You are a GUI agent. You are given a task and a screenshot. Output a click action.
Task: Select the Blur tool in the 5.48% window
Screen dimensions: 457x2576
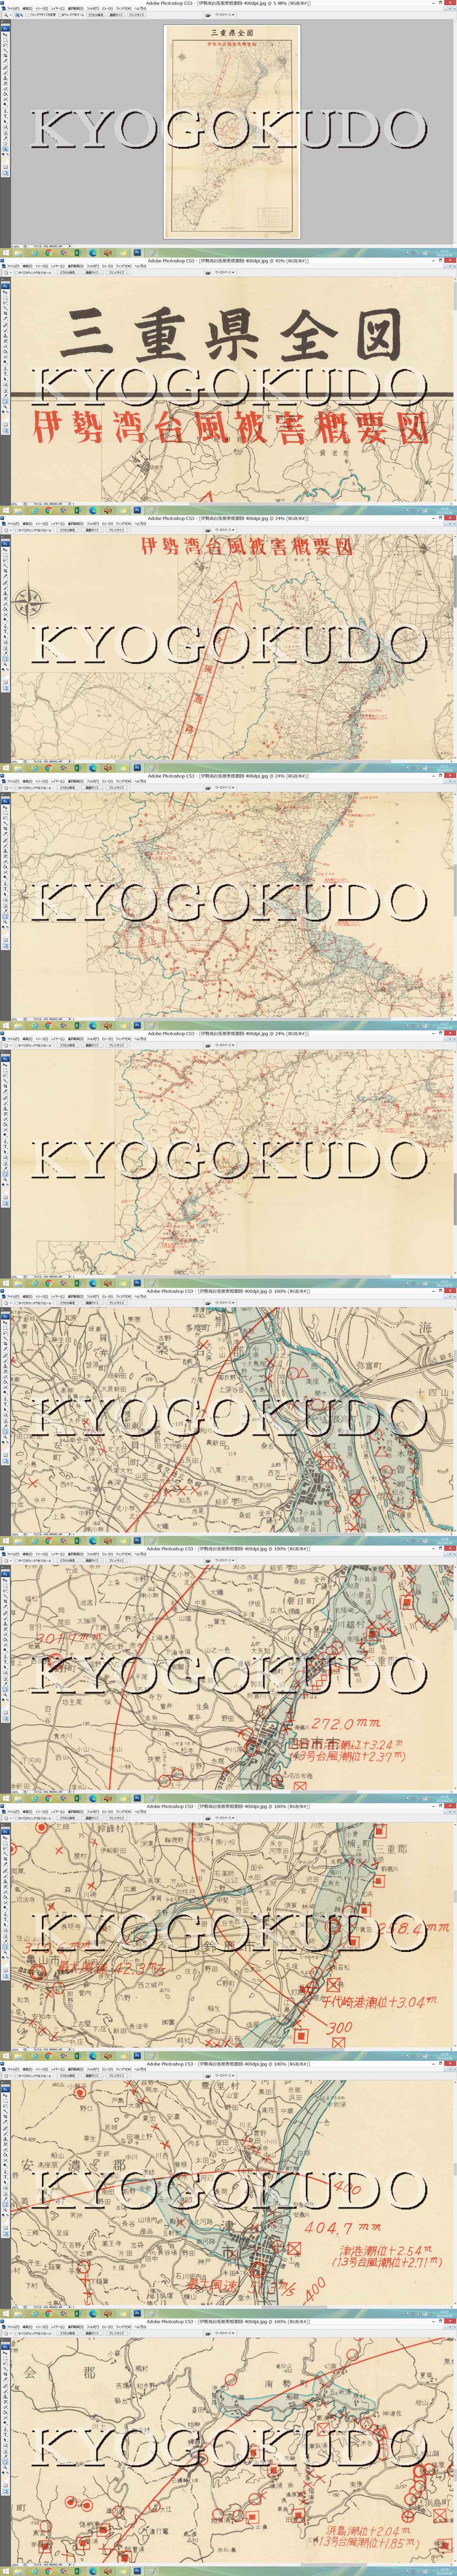5,99
